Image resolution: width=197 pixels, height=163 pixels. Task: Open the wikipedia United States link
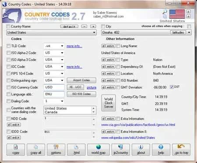tap(128, 138)
